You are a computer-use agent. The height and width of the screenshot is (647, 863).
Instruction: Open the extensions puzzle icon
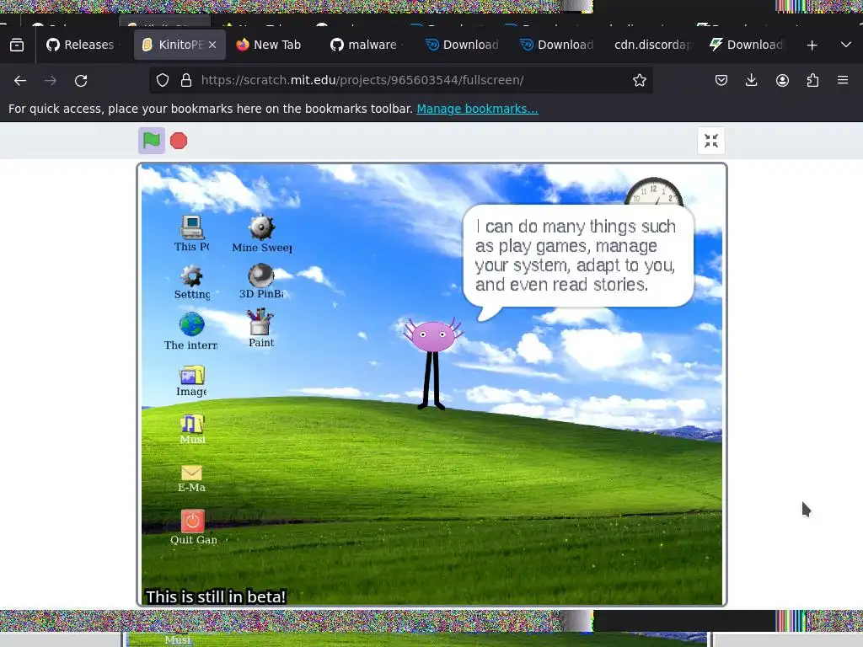pyautogui.click(x=812, y=80)
